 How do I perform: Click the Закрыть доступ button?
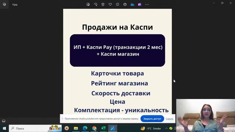coord(152,119)
